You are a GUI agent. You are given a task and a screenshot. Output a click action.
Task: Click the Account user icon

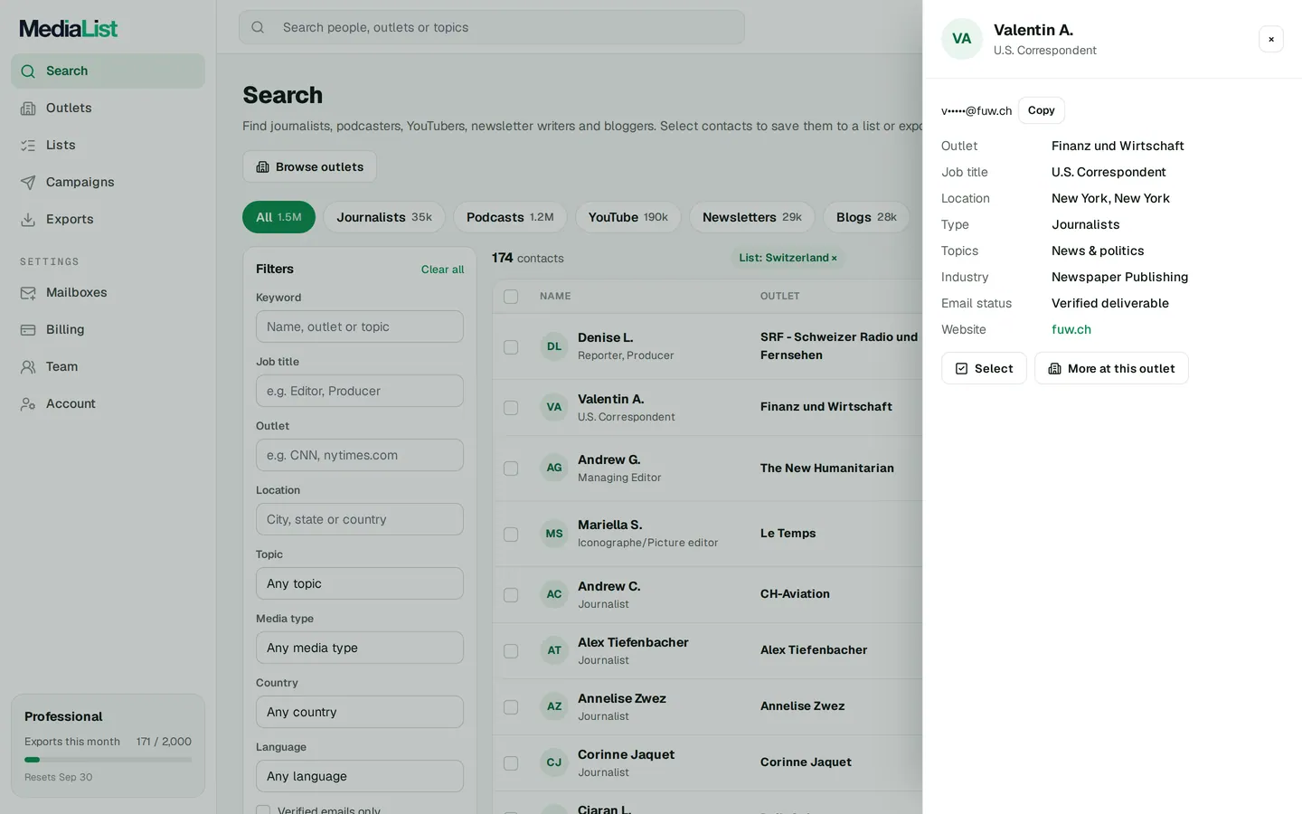[x=28, y=404]
